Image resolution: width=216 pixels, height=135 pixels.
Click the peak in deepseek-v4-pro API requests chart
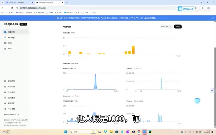click(x=96, y=81)
